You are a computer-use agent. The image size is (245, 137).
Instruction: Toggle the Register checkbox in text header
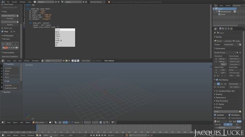pyautogui.click(x=94, y=61)
